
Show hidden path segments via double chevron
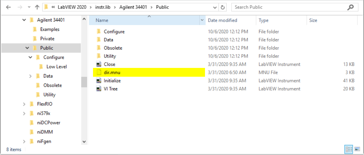point(53,7)
